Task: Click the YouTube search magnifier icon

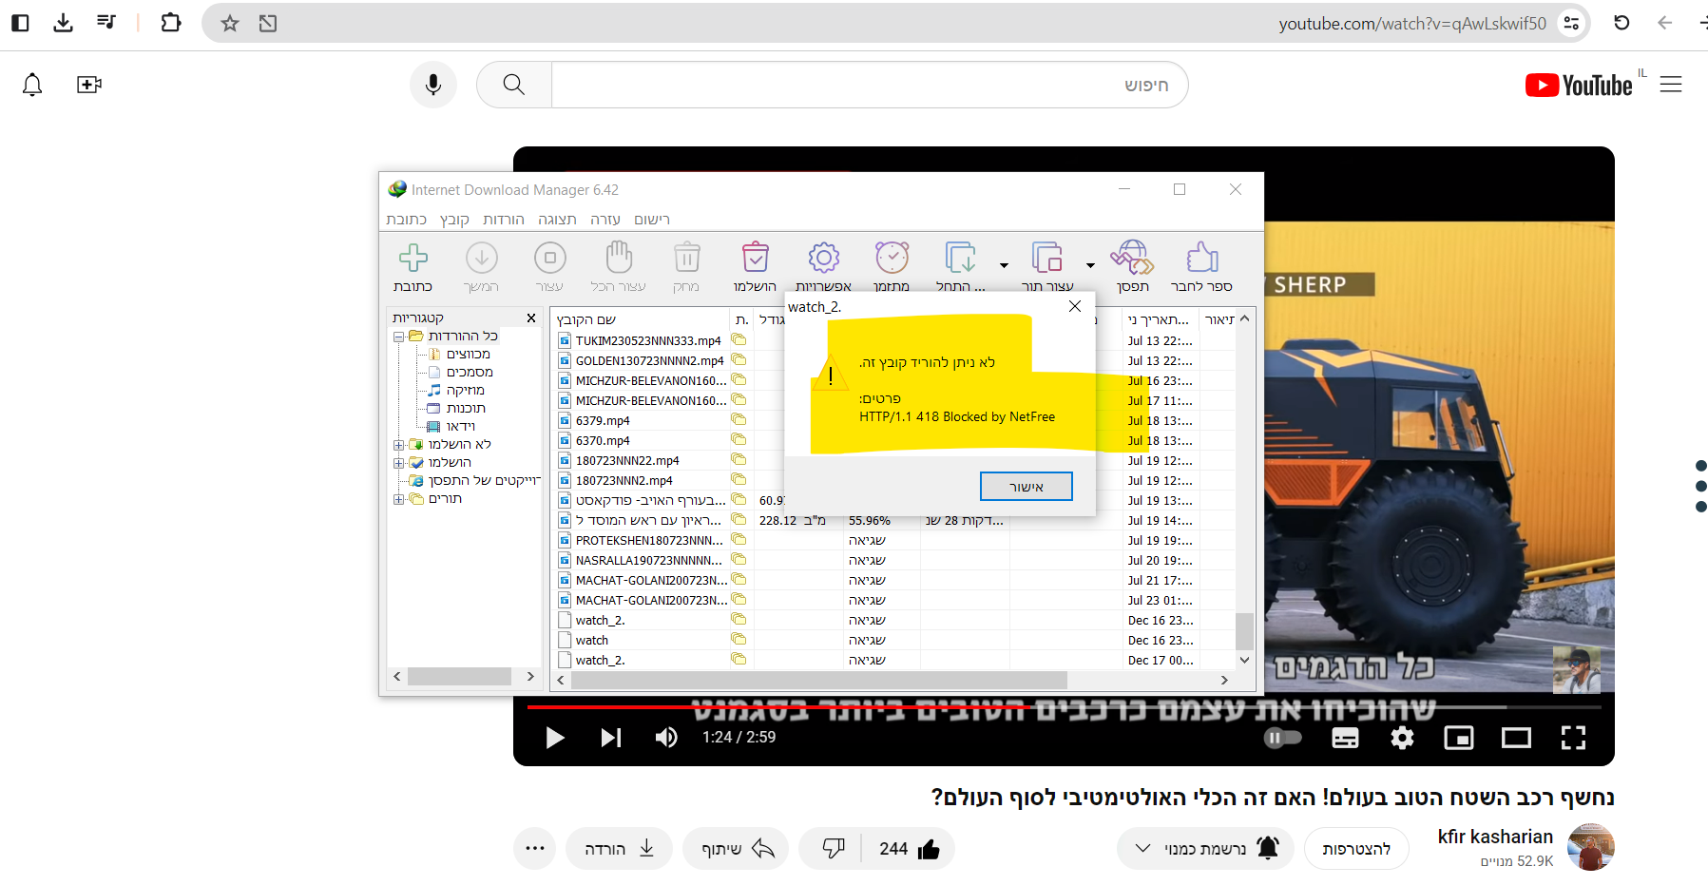Action: click(514, 85)
